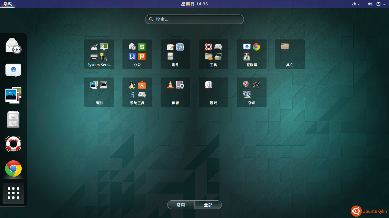Image resolution: width=389 pixels, height=218 pixels.
Task: Click the Show Applications grid icon
Action: point(13,193)
